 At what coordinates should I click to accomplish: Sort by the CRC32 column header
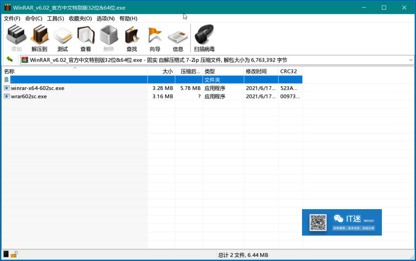click(x=290, y=71)
